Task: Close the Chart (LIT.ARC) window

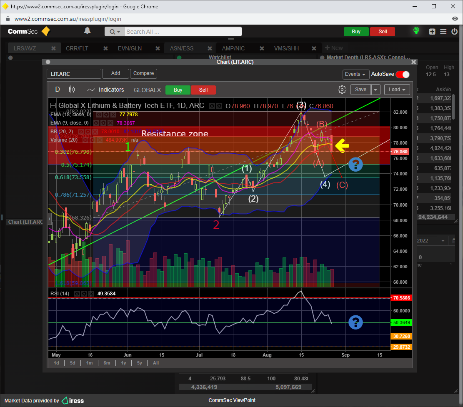Action: (x=413, y=62)
